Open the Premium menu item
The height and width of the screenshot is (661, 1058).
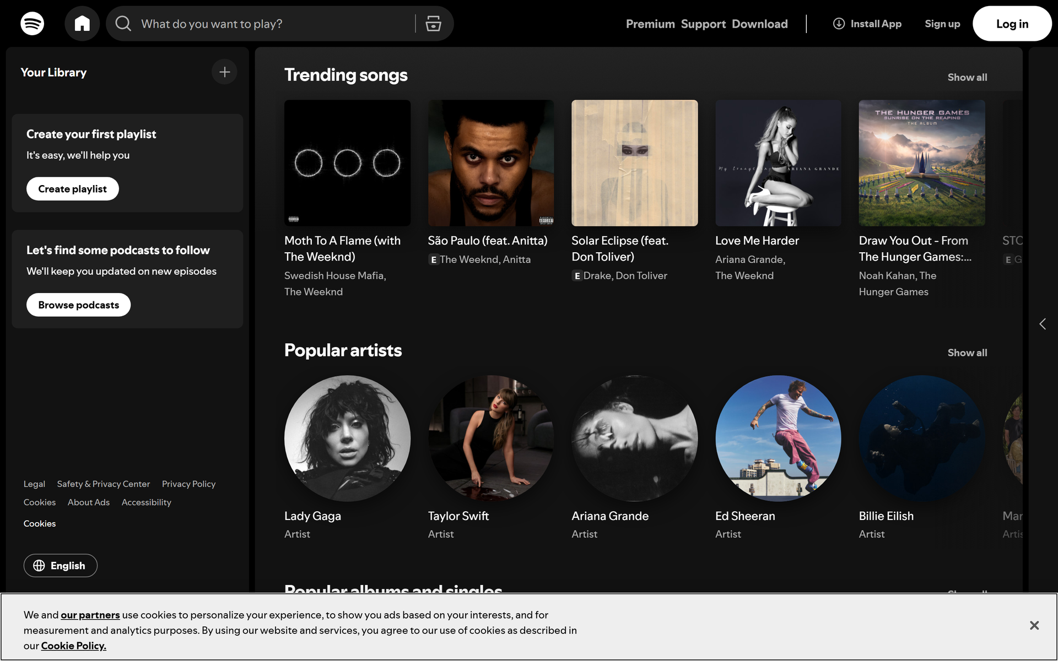pos(650,24)
